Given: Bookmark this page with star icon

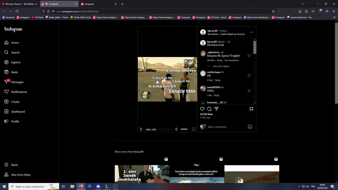Looking at the screenshot, I should (273, 11).
